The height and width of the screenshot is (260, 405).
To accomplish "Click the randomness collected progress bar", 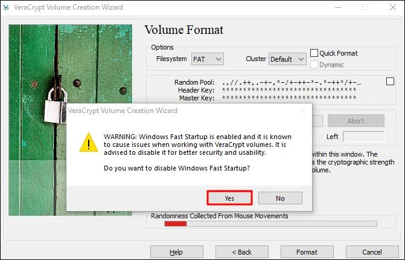I will 270,224.
